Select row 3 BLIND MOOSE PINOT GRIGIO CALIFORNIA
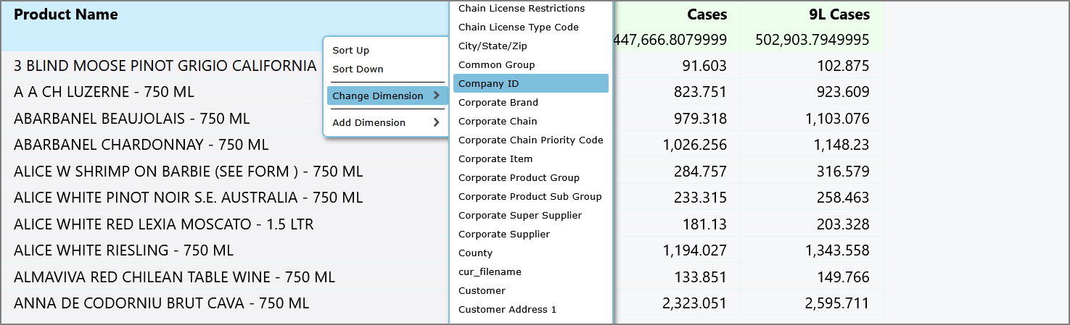 (165, 66)
